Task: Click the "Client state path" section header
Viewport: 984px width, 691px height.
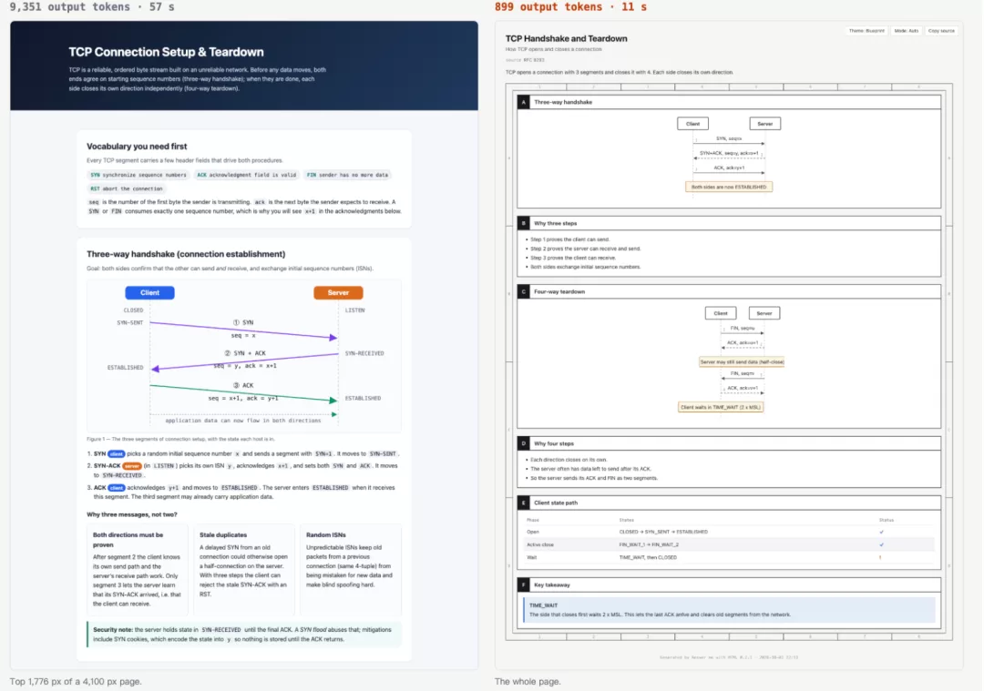Action: tap(729, 503)
